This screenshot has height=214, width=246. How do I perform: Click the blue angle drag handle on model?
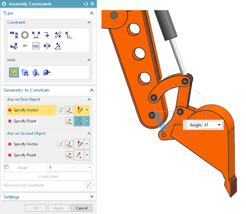163,130
